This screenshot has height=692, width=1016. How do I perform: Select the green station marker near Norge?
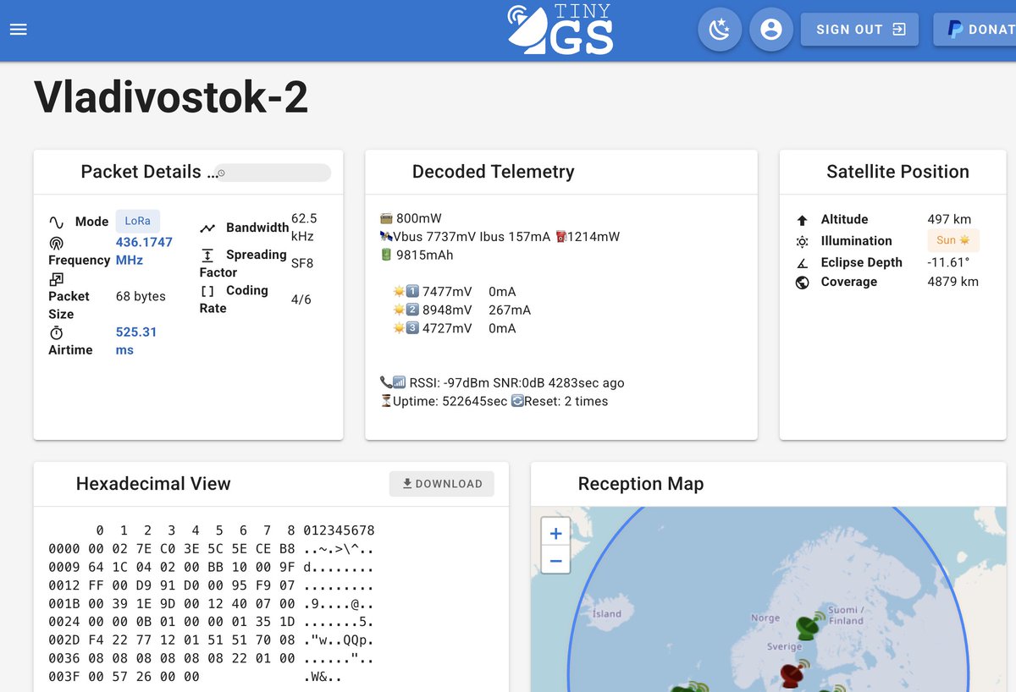(x=810, y=627)
